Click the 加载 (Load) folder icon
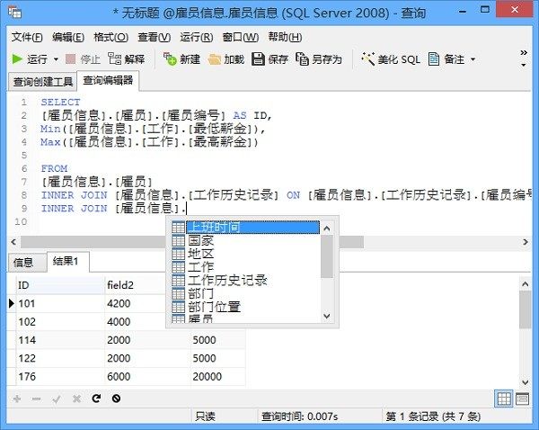539x430 pixels. point(225,59)
